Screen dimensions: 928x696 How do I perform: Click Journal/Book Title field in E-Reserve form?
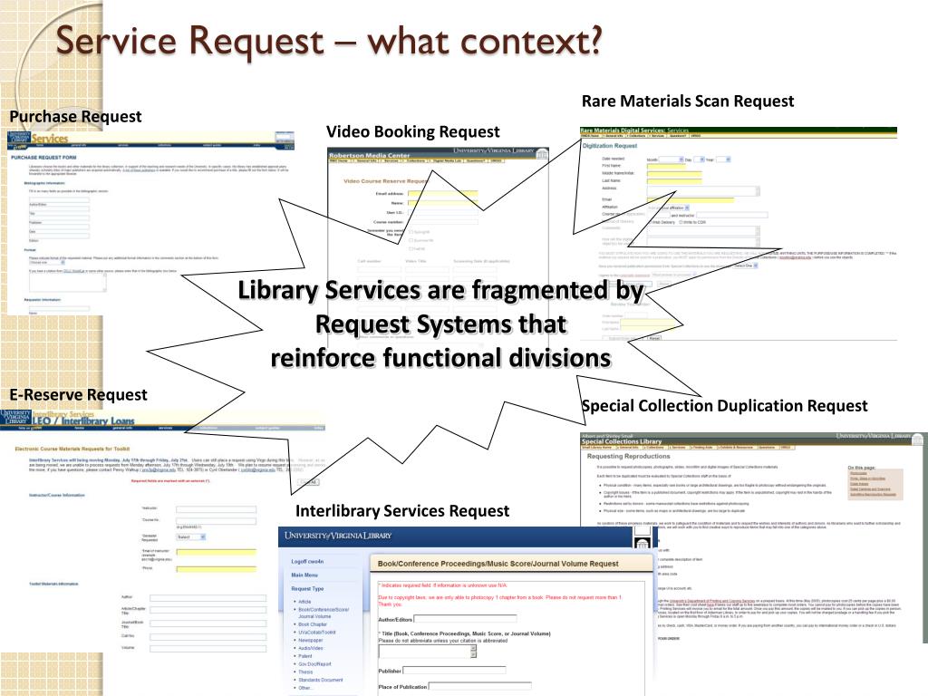[208, 623]
